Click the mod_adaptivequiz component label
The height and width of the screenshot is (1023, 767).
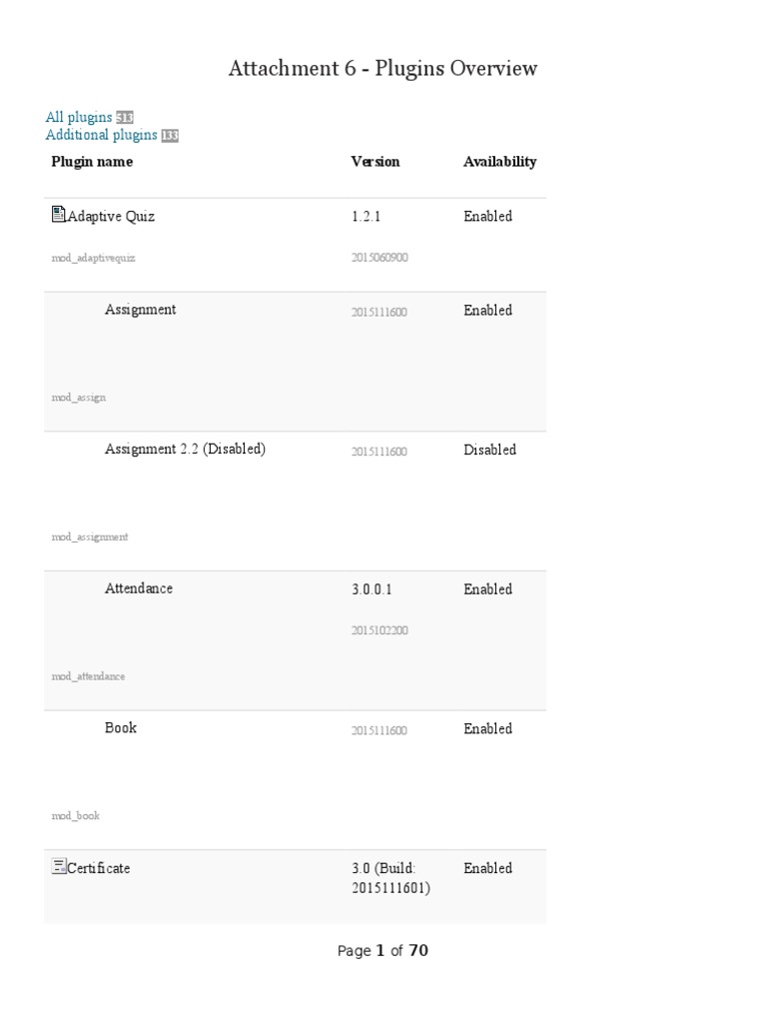93,258
